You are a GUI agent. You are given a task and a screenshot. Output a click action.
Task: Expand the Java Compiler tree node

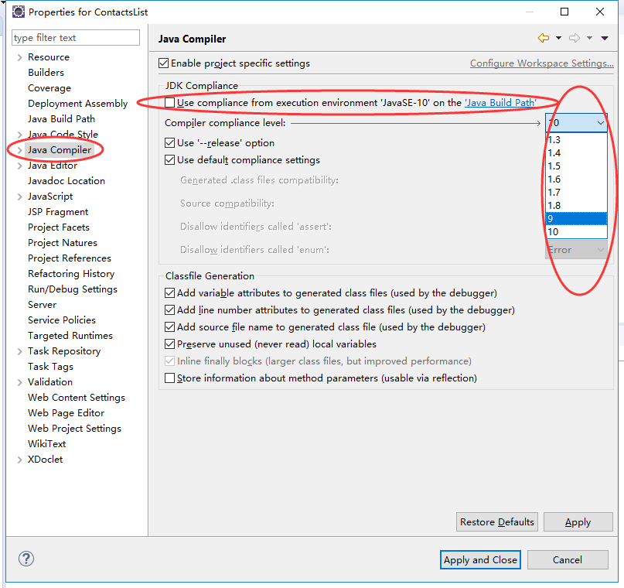19,150
